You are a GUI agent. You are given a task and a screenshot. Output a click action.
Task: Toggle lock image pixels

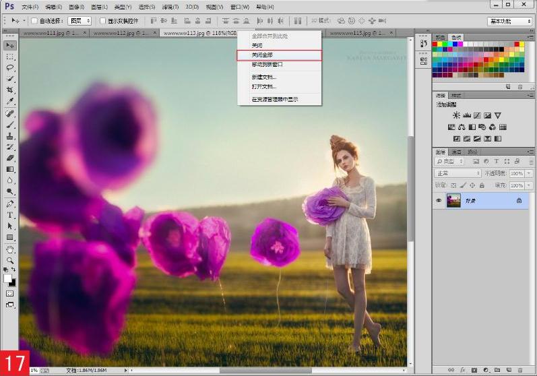point(463,185)
